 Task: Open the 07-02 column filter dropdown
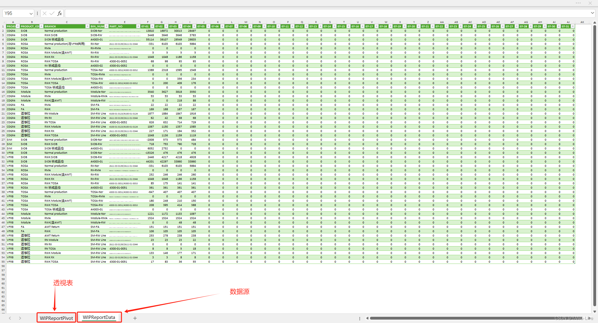pyautogui.click(x=166, y=26)
